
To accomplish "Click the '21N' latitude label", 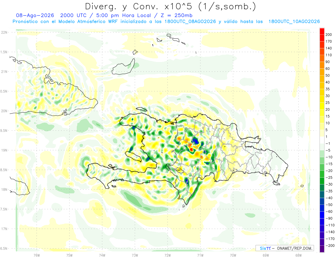I will tap(4, 72).
